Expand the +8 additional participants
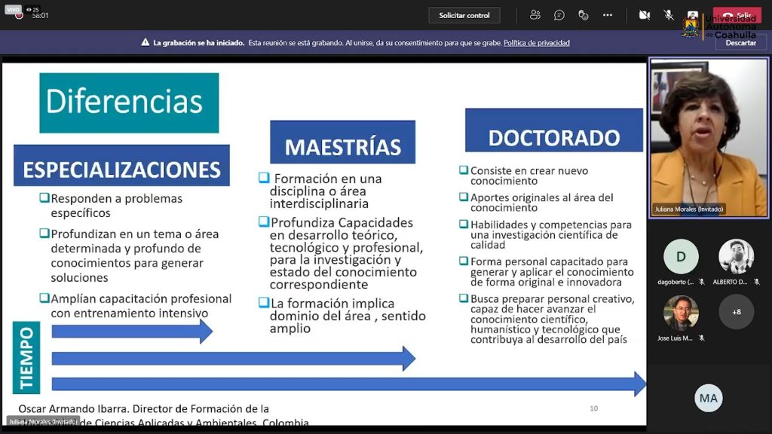772x434 pixels. [x=736, y=312]
